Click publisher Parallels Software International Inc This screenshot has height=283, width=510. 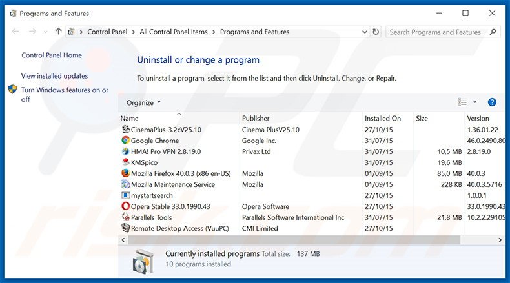tap(293, 217)
